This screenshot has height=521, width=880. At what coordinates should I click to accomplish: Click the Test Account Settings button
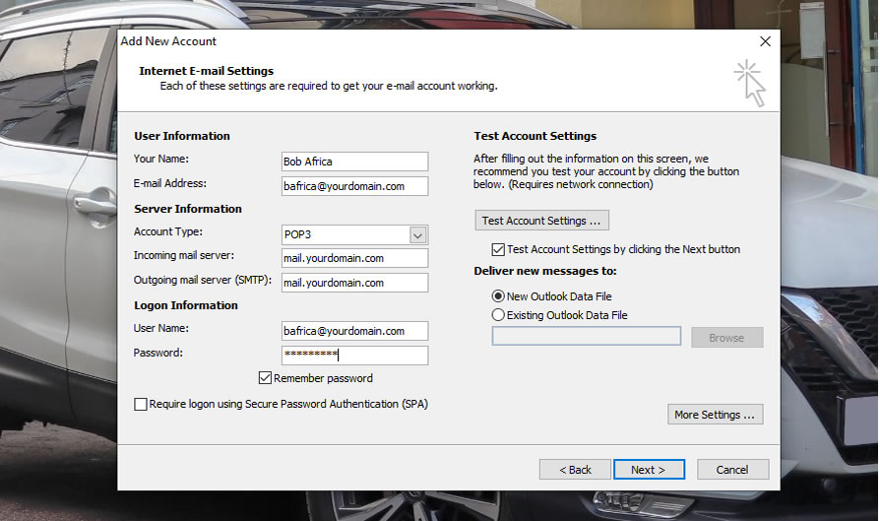tap(541, 221)
